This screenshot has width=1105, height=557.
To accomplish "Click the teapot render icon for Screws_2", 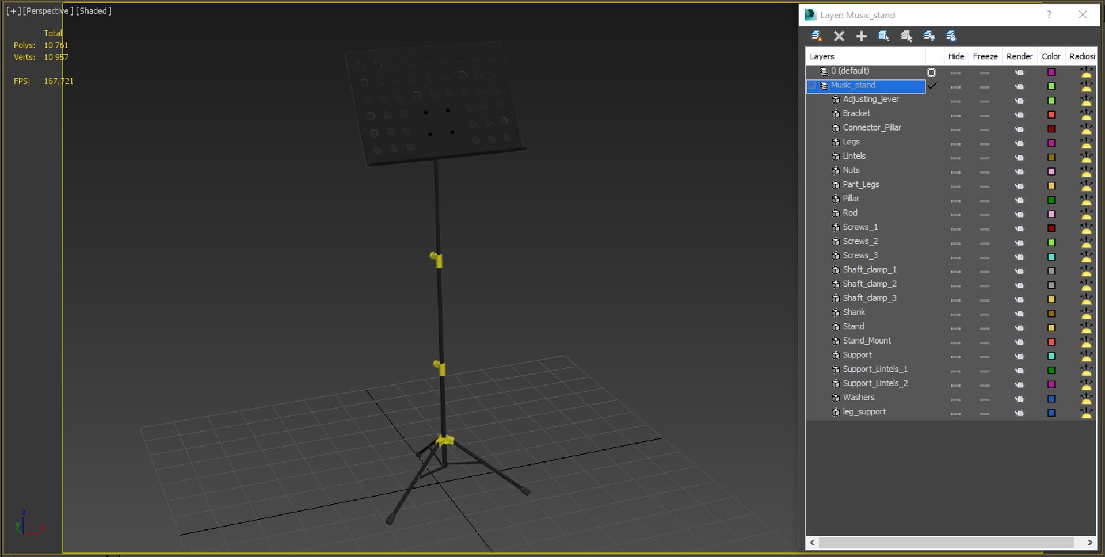I will pos(1019,242).
